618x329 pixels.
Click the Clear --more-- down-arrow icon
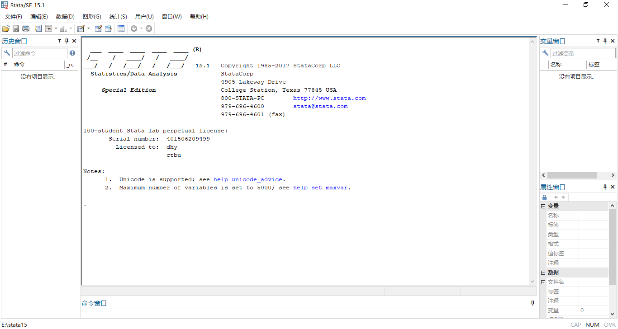tap(134, 28)
